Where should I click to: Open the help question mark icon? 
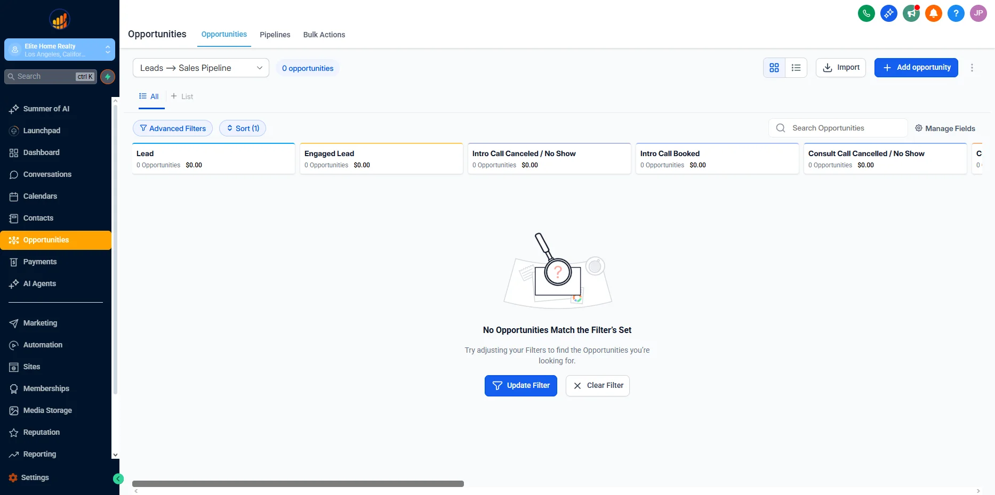(956, 13)
